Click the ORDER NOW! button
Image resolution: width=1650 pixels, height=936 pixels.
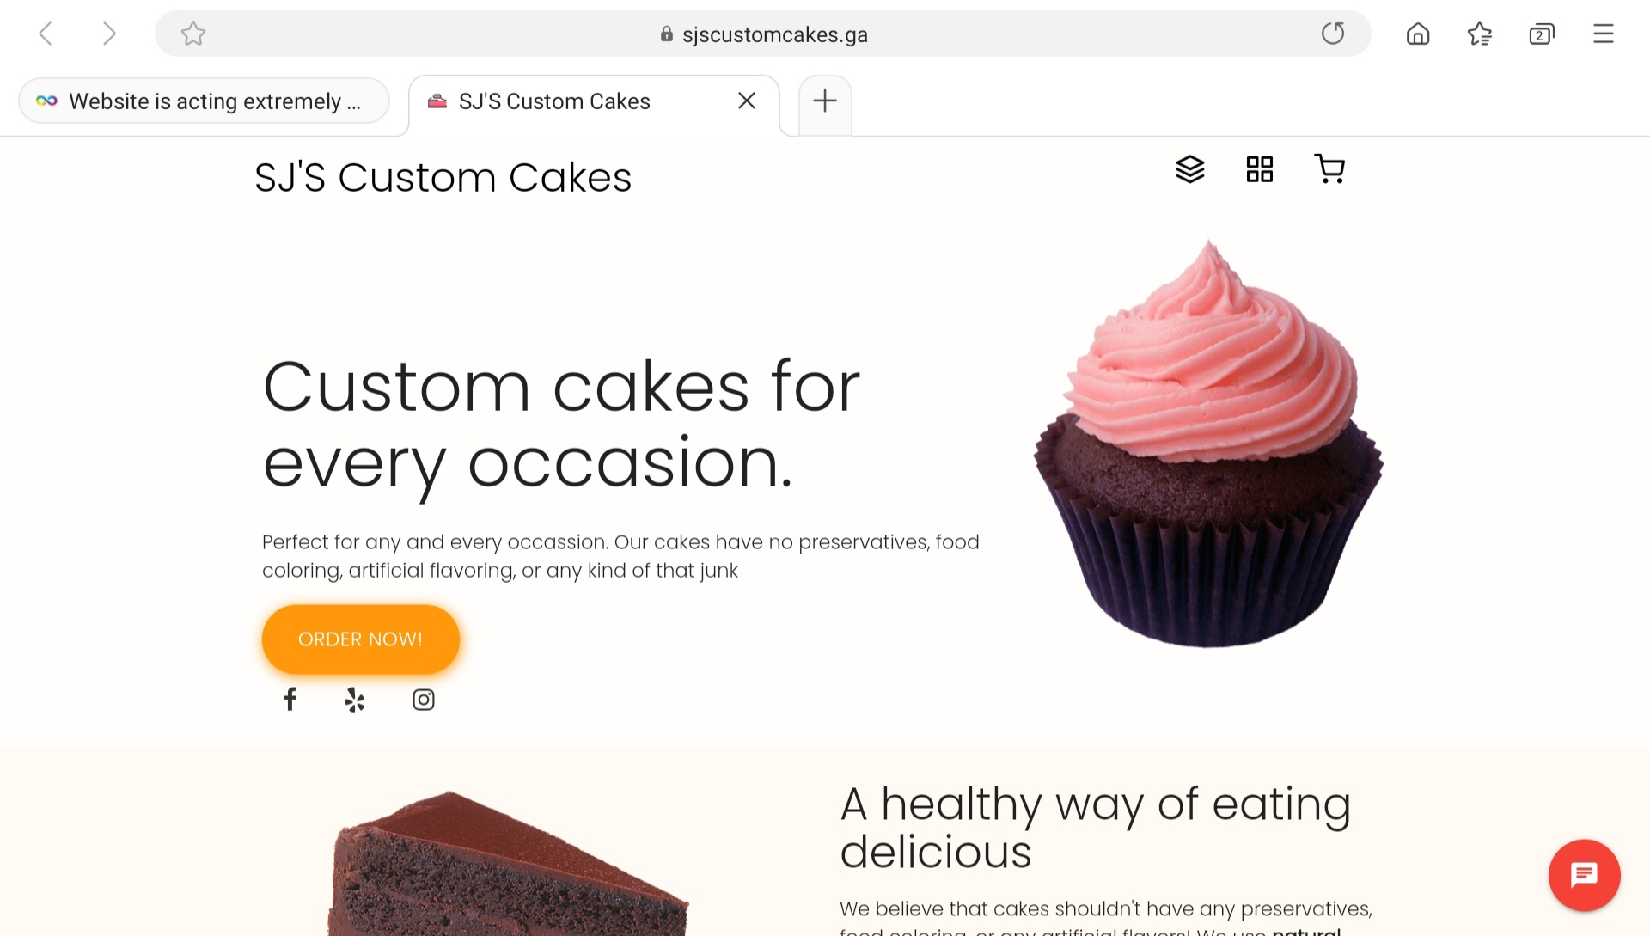(361, 639)
